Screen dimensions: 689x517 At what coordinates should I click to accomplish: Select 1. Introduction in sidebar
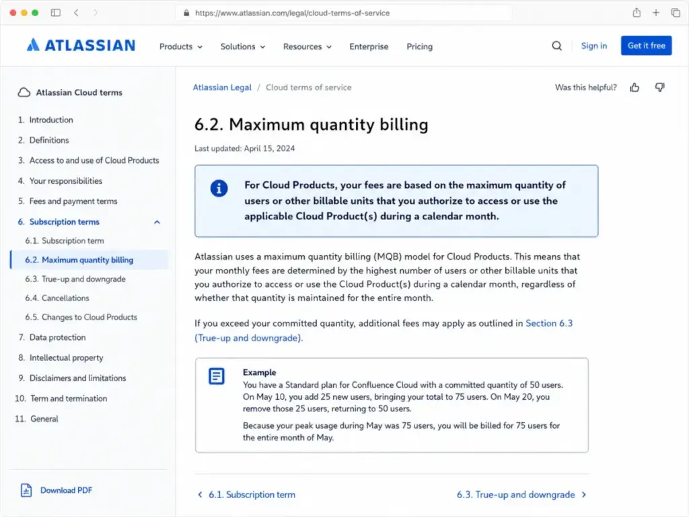46,120
